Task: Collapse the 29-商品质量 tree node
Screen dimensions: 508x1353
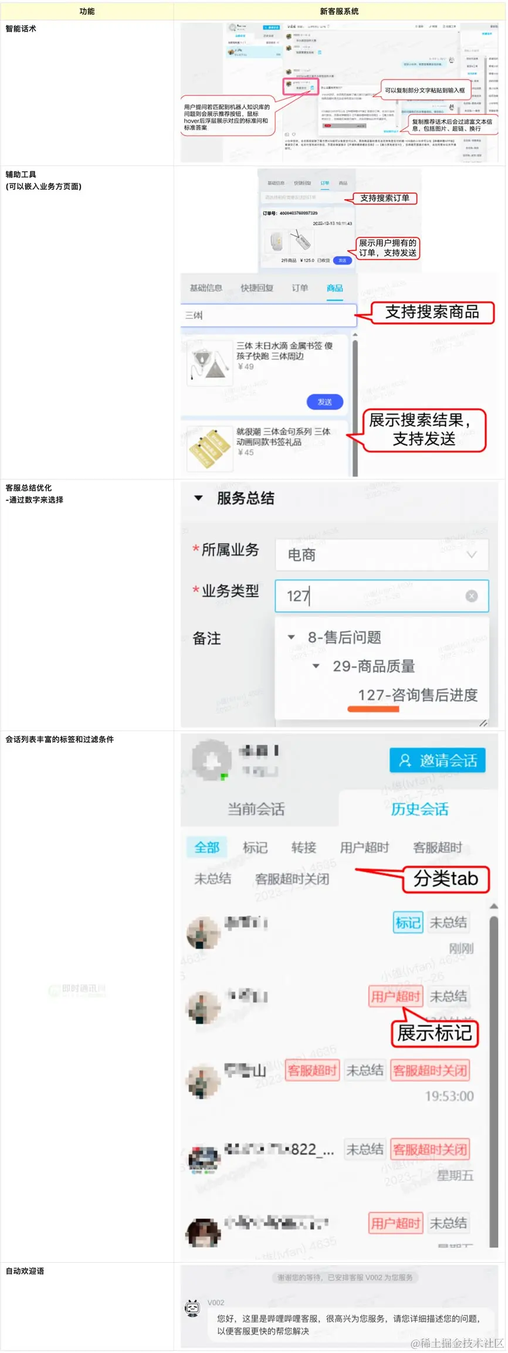Action: [316, 666]
